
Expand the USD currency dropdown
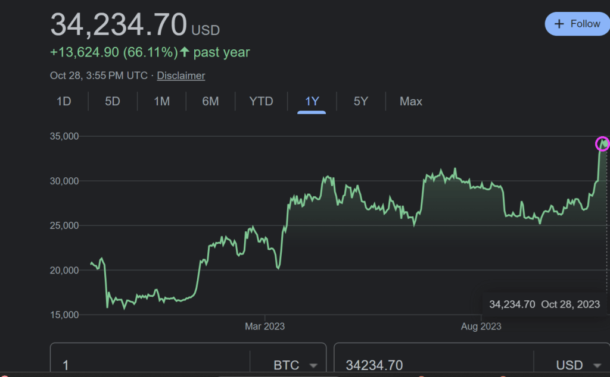[x=579, y=365]
